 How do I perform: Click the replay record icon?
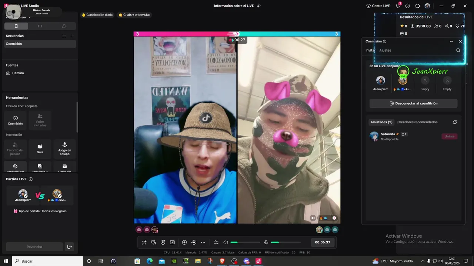[194, 242]
